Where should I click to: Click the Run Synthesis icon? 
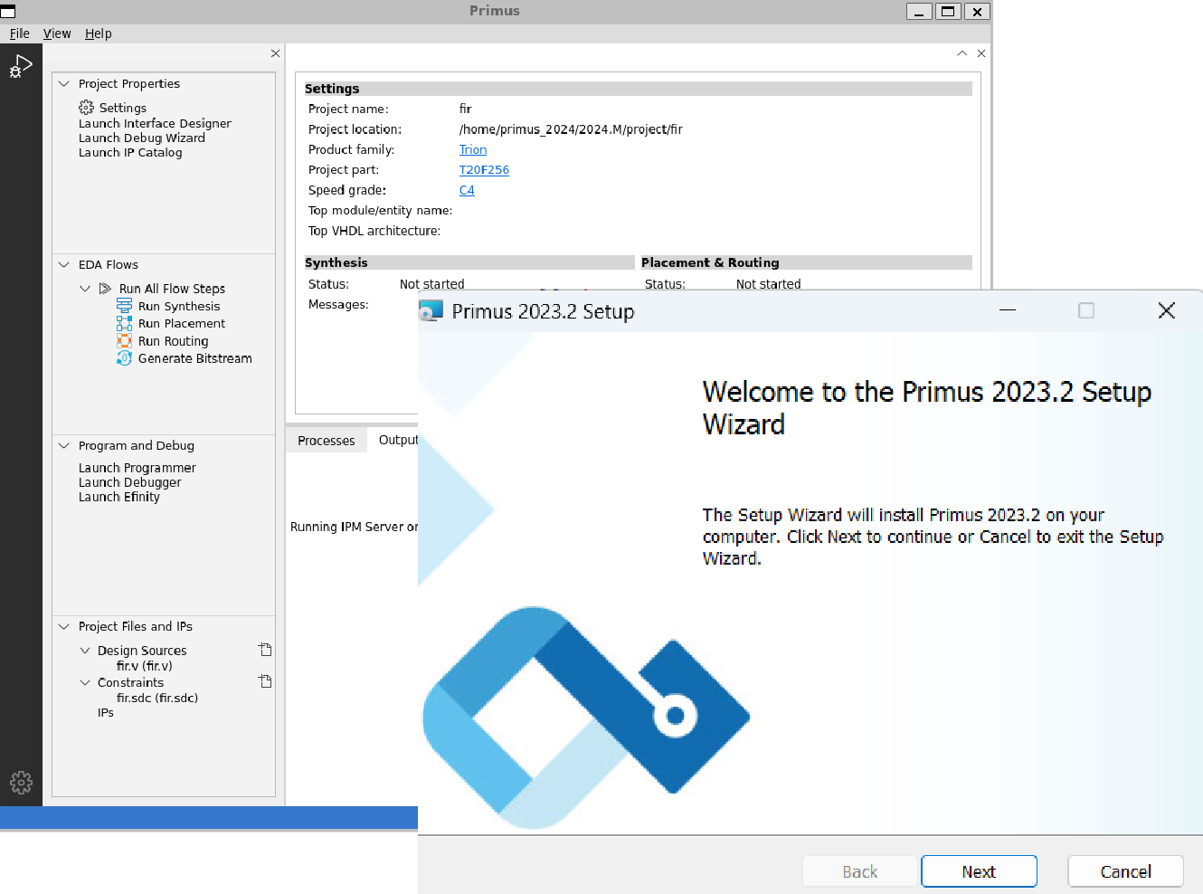click(x=124, y=306)
